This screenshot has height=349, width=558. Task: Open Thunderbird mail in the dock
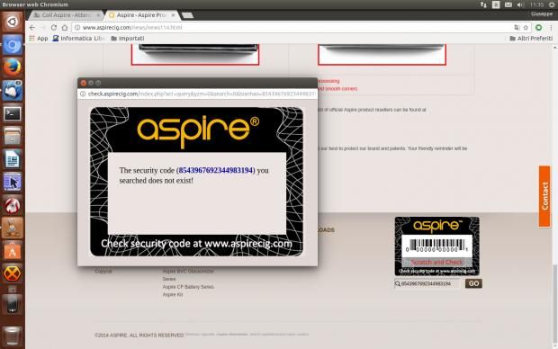[x=12, y=90]
